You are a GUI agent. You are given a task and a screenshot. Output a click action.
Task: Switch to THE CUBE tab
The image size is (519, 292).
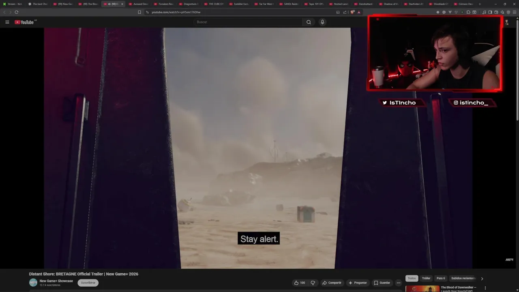pyautogui.click(x=214, y=4)
